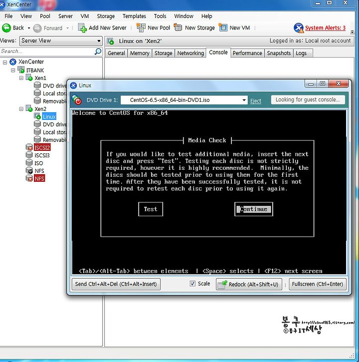Open the Forward button history dropdown arrow
The height and width of the screenshot is (362, 359).
tap(67, 28)
